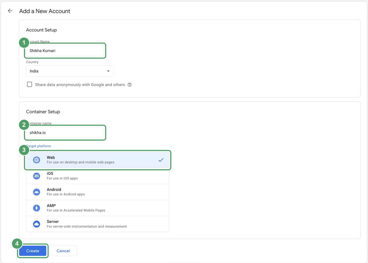Select the "Web" platform title

click(x=51, y=158)
